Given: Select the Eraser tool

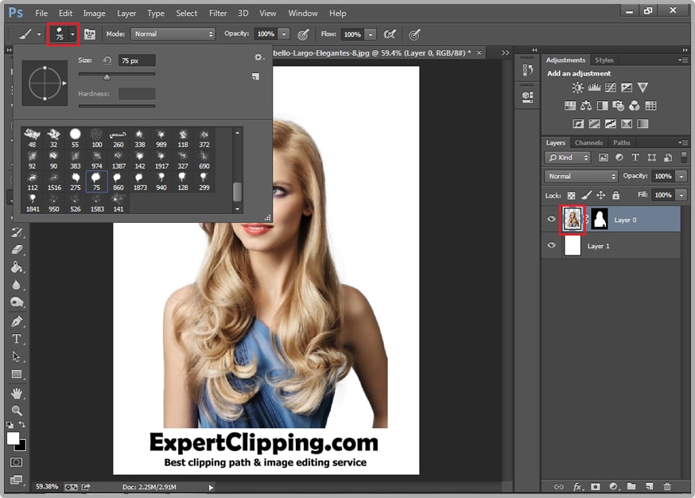Looking at the screenshot, I should (x=16, y=250).
